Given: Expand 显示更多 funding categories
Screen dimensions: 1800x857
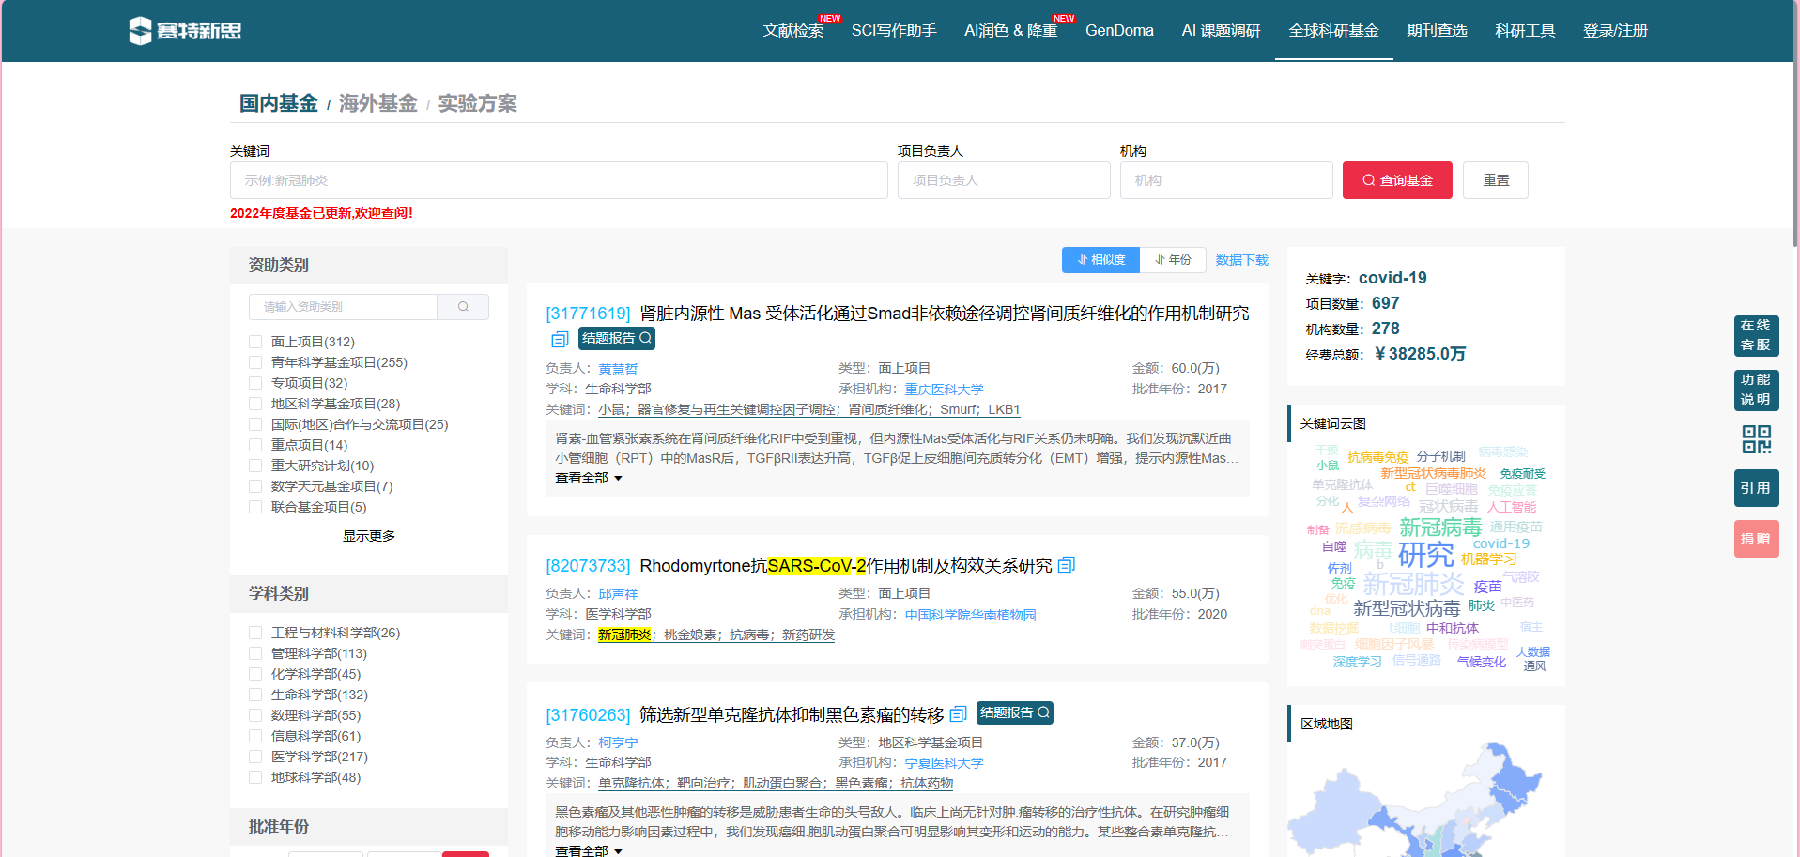Looking at the screenshot, I should [369, 536].
